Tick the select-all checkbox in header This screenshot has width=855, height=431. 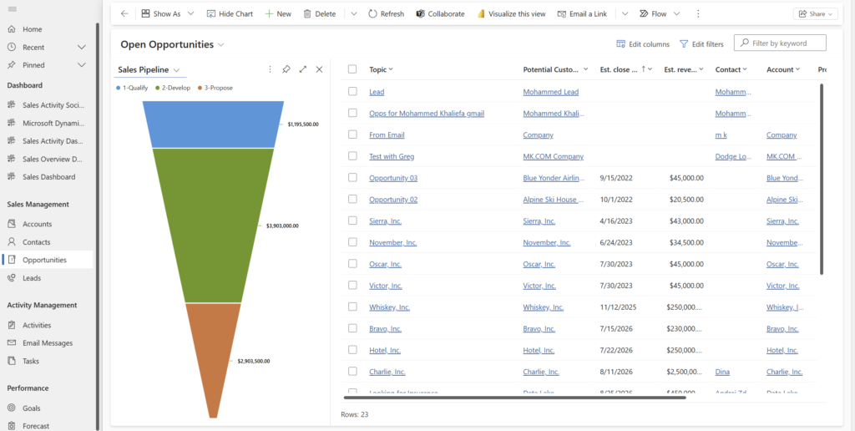(352, 69)
